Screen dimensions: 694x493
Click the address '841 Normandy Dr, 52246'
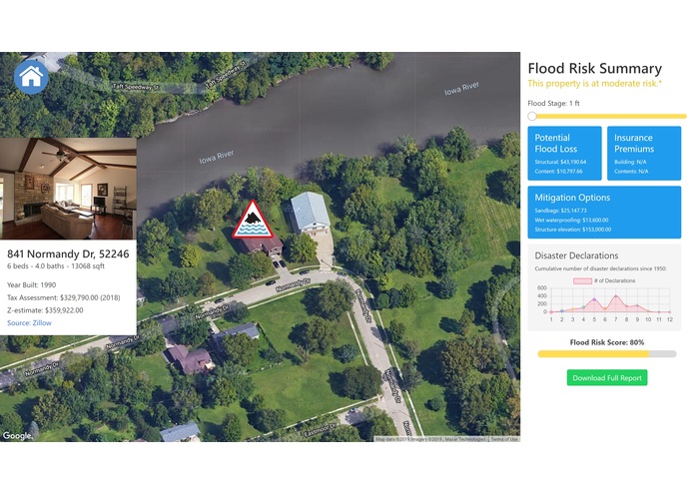(x=68, y=253)
